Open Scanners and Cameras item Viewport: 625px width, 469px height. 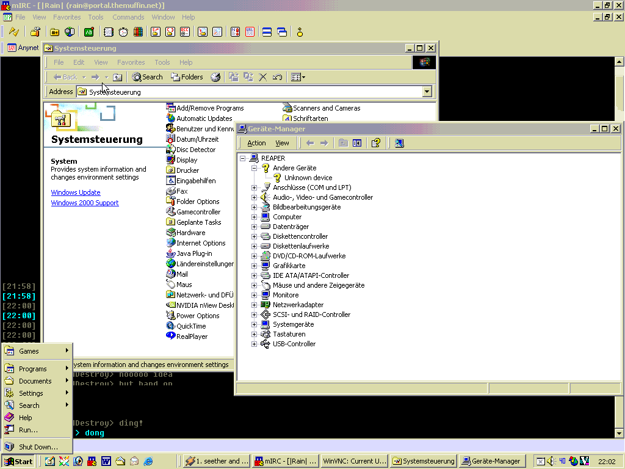tap(322, 108)
